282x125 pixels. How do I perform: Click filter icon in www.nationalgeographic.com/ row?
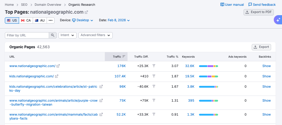pyautogui.click(x=154, y=66)
